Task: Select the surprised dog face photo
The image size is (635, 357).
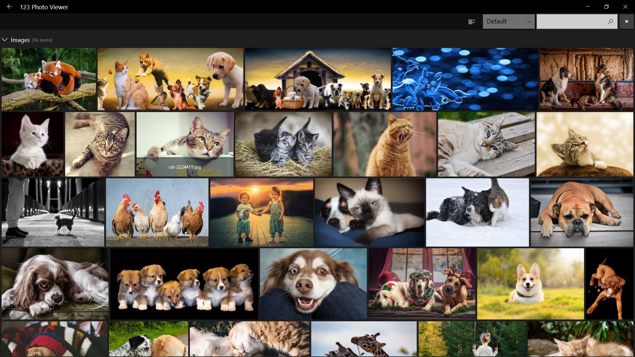Action: [x=313, y=284]
